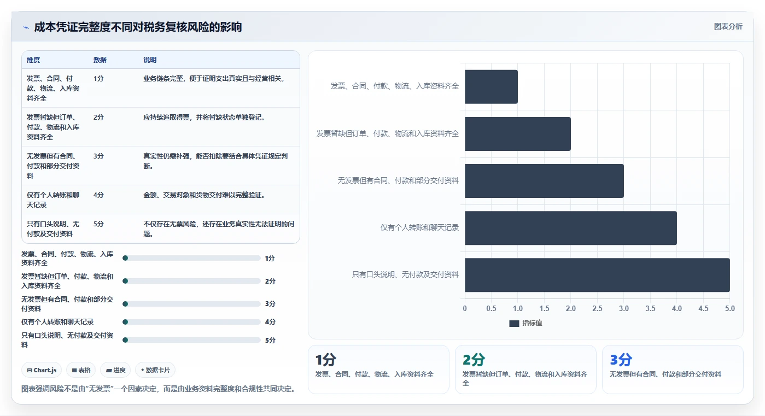Click progress bar for the 5分 row

tap(191, 340)
